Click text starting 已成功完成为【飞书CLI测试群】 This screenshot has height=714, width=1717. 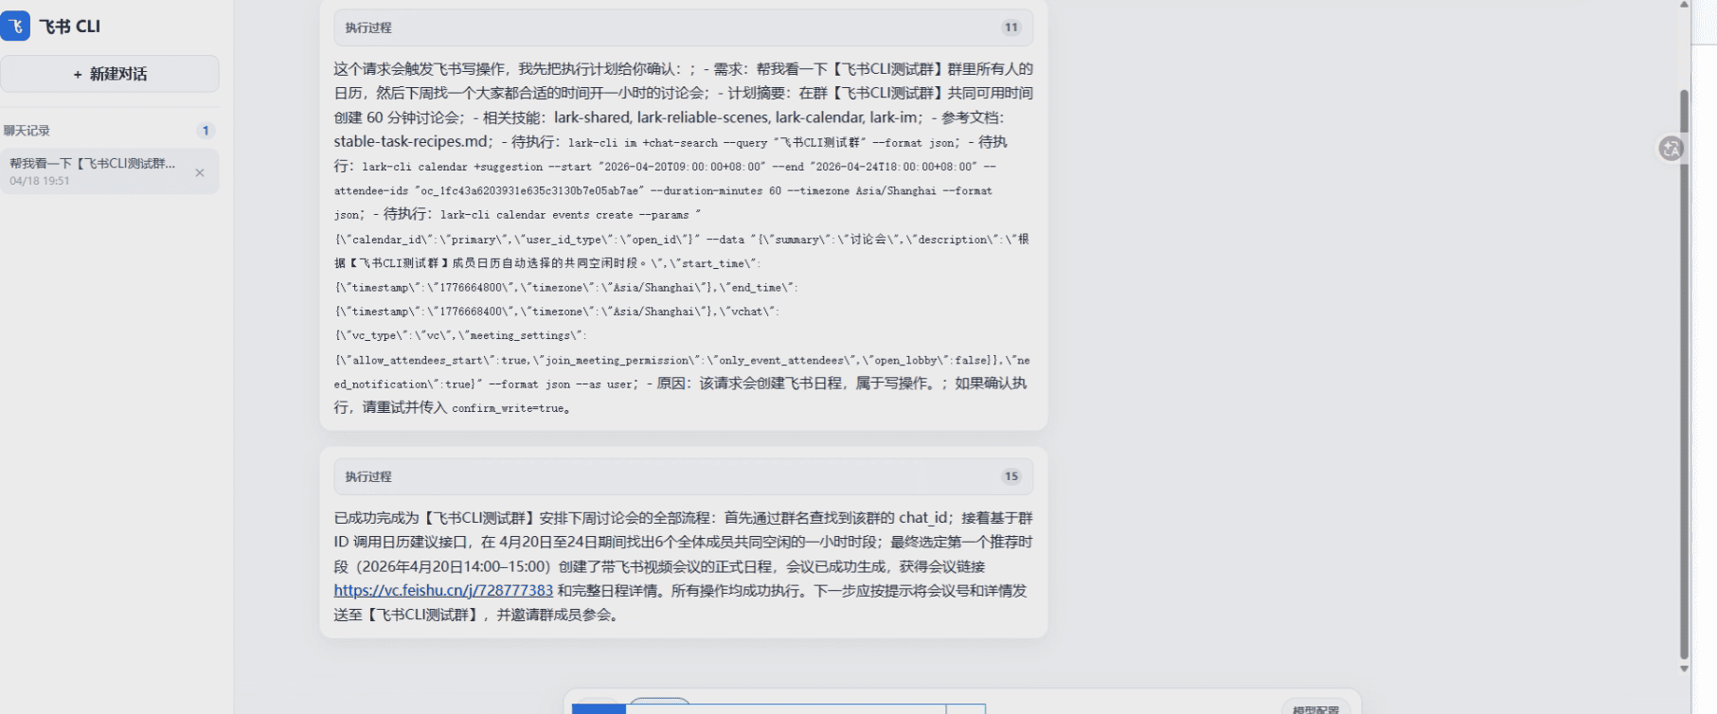(x=683, y=566)
